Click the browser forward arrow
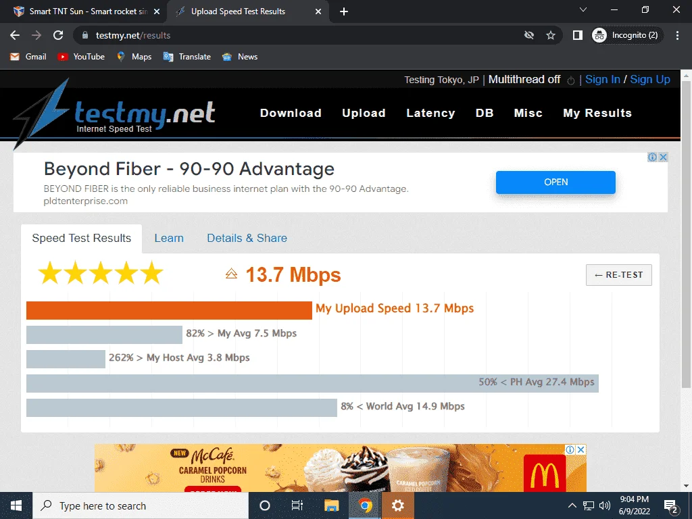This screenshot has height=519, width=692. point(36,35)
